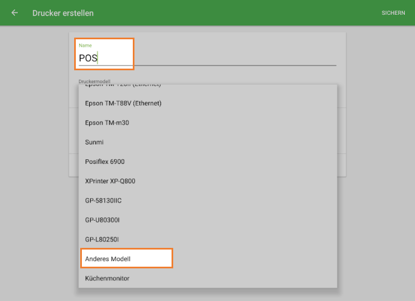The image size is (415, 301).
Task: Choose XPrinter XP-Q800 from the list
Action: click(110, 181)
